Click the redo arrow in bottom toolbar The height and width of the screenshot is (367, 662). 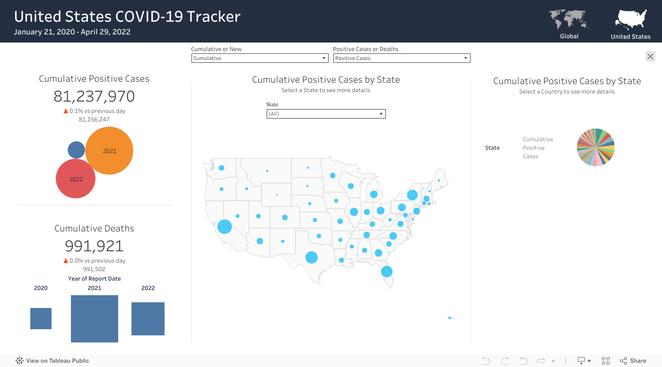(x=505, y=361)
